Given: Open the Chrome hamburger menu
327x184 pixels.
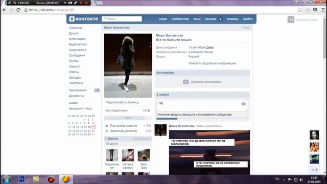Looking at the screenshot, I should tap(323, 10).
